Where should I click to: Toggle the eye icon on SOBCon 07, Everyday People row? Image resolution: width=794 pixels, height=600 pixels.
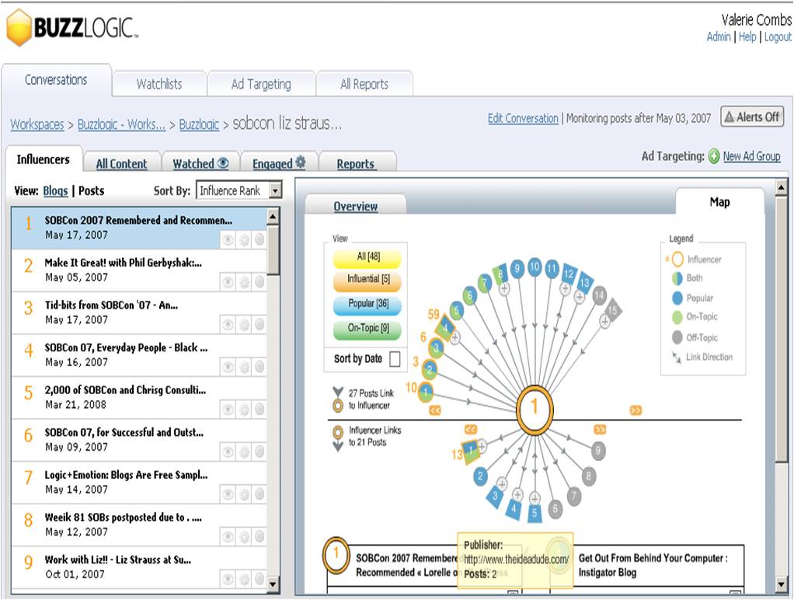pos(228,367)
